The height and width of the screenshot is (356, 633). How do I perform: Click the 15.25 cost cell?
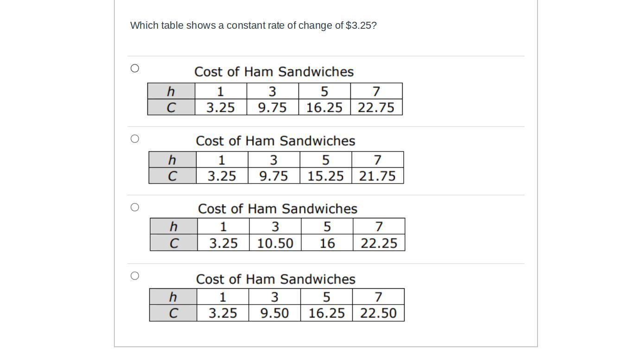326,176
